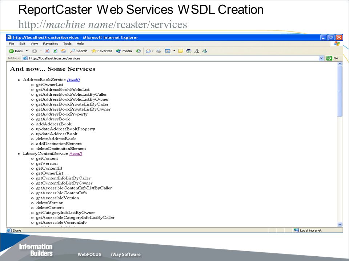
Task: Click the addAddressBook entry
Action: tap(54, 124)
